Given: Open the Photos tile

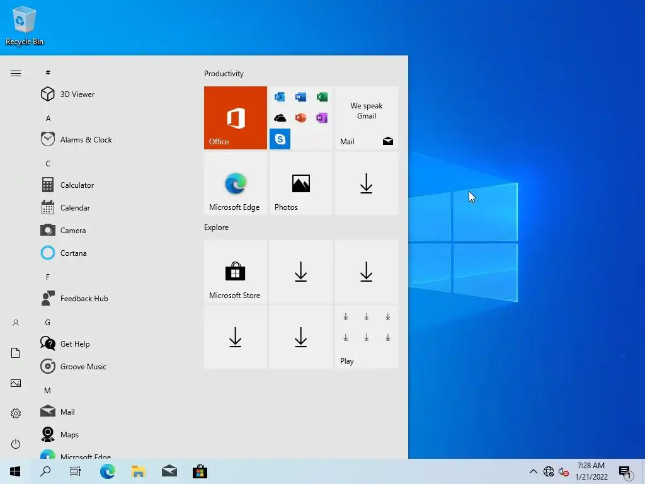Looking at the screenshot, I should tap(300, 183).
